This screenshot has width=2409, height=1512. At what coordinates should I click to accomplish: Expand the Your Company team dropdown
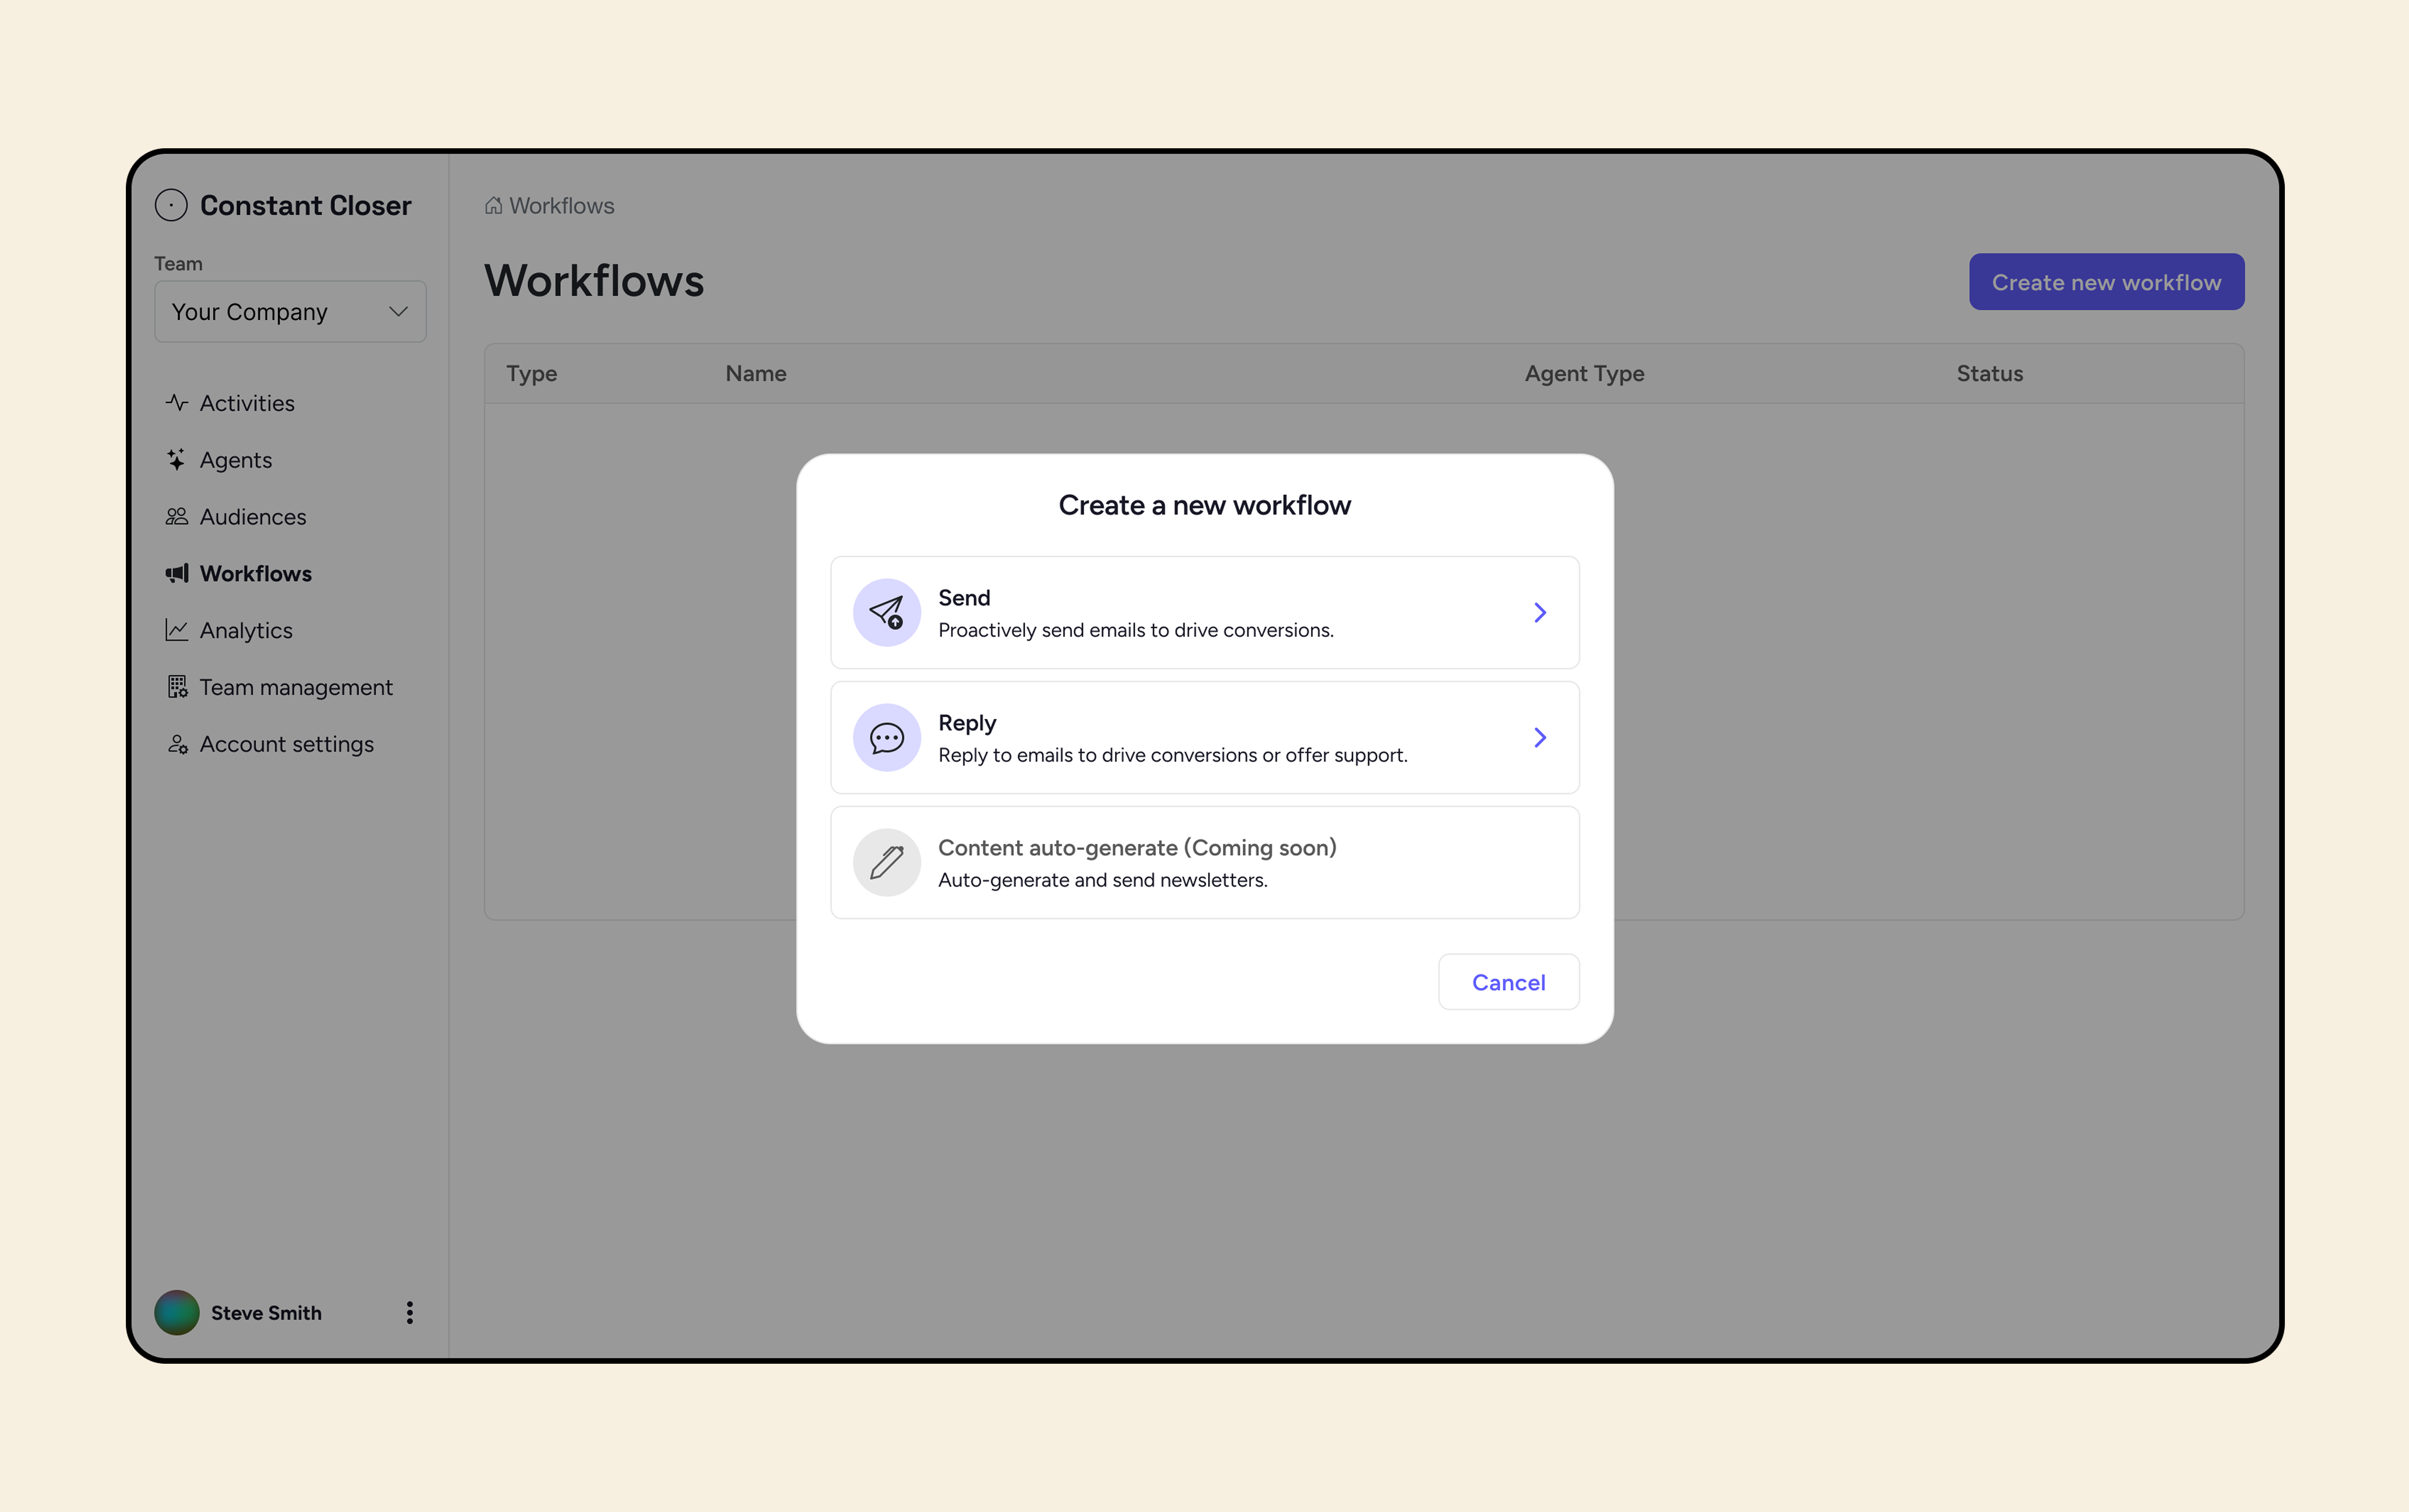click(x=291, y=312)
